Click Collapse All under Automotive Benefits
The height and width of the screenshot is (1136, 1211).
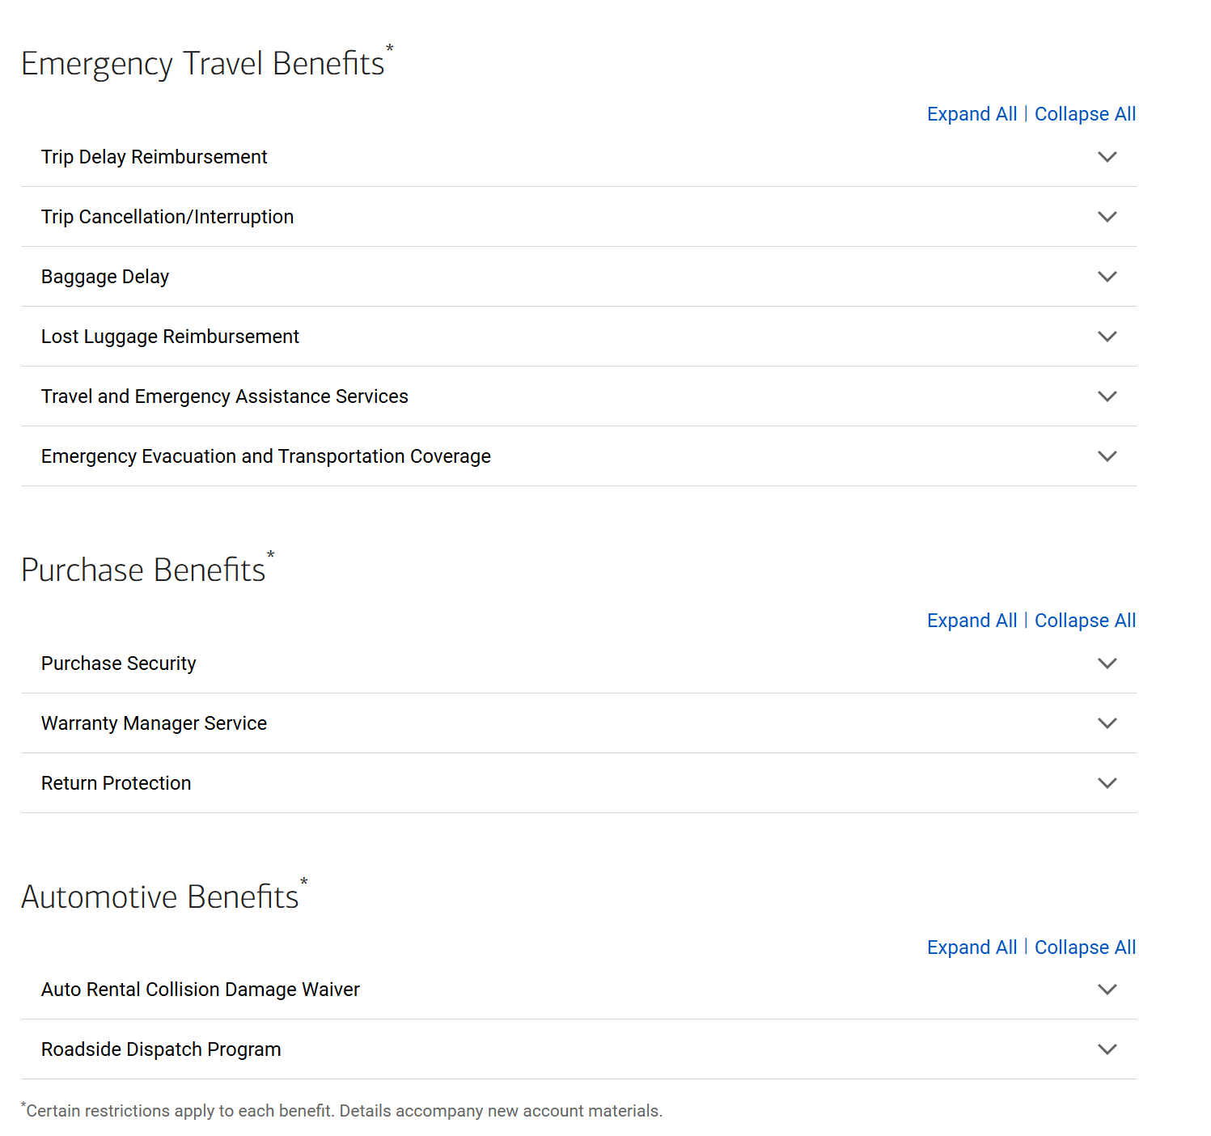point(1085,947)
